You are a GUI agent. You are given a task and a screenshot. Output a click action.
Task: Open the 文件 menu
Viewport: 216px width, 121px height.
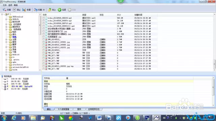(4, 5)
